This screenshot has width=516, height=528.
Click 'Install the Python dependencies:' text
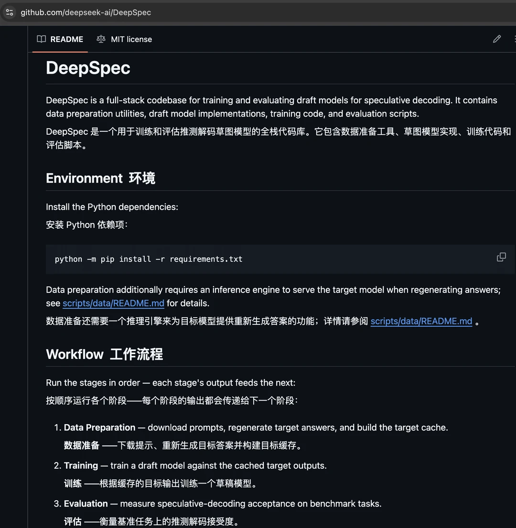tap(112, 207)
